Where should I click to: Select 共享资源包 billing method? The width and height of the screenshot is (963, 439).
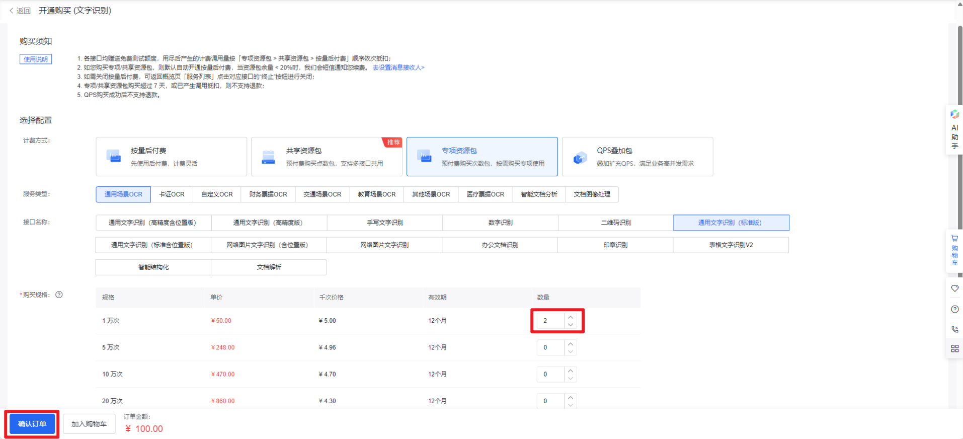click(x=327, y=157)
